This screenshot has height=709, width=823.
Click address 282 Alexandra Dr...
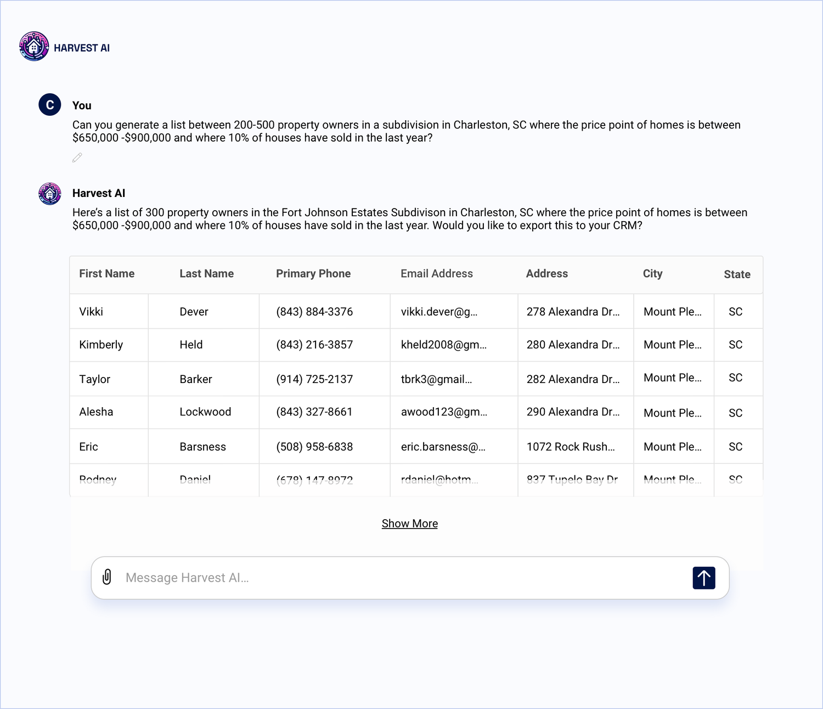573,379
